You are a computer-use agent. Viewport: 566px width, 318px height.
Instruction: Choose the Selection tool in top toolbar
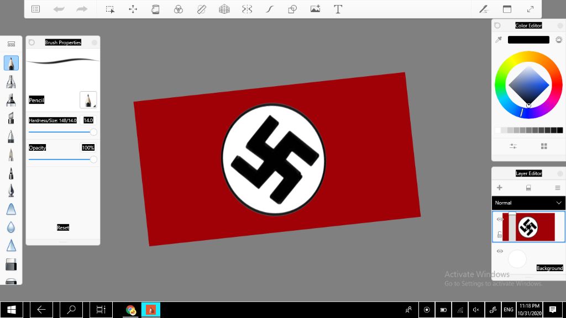pos(110,9)
